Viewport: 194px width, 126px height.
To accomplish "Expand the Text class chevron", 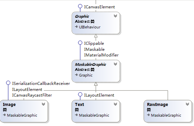I will pos(115,104).
